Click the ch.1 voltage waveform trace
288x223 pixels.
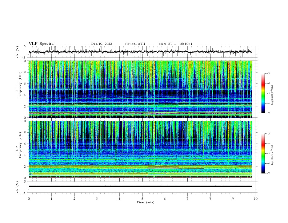(x=140, y=52)
